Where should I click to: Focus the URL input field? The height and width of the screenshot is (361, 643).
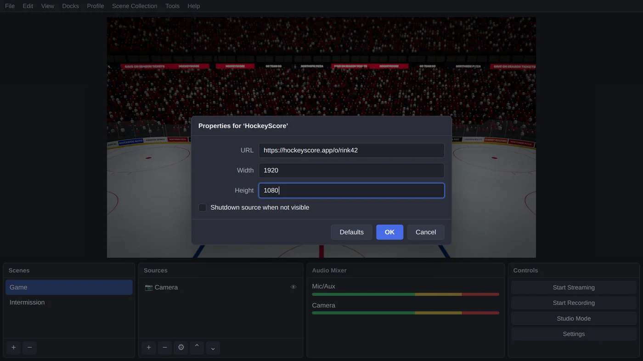point(351,150)
